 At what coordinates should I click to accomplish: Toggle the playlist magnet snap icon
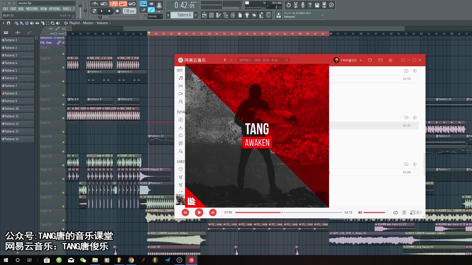pos(8,23)
